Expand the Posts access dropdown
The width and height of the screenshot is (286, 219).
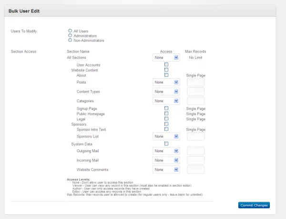[x=166, y=82]
